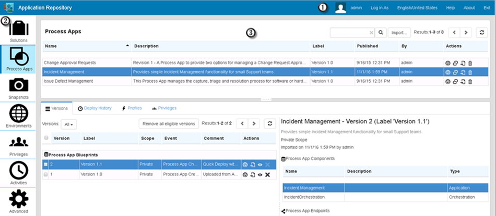
Task: Click the Application Repository logo icon
Action: pos(9,8)
